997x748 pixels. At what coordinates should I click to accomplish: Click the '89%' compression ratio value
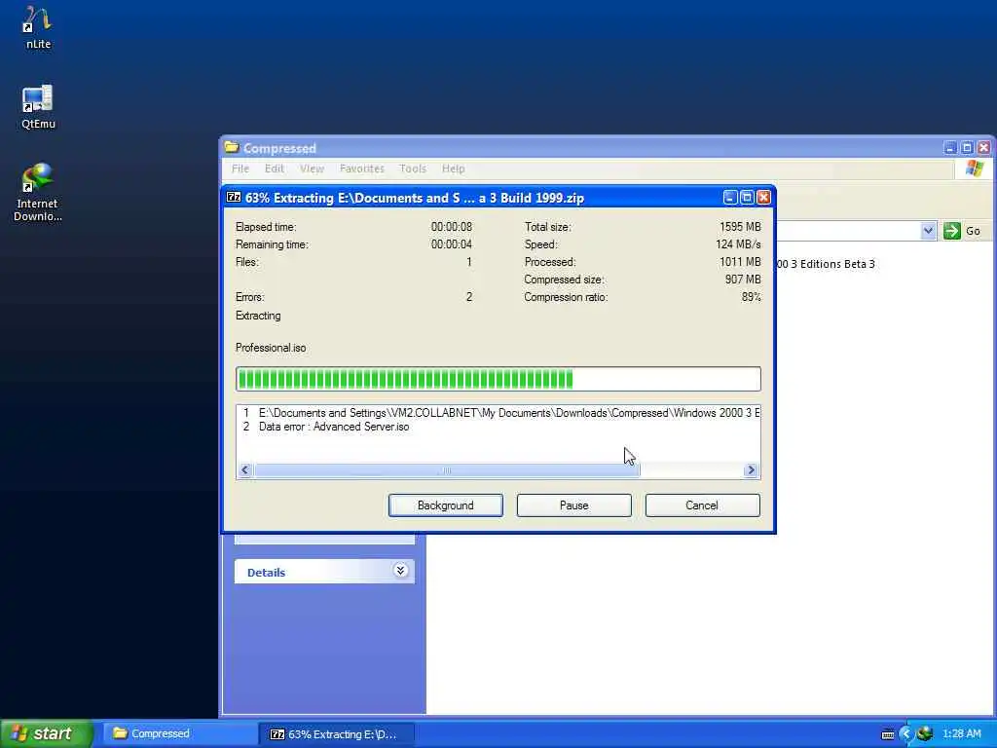coord(751,297)
